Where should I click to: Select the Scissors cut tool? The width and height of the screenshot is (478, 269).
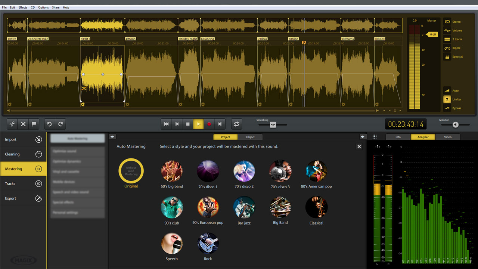point(12,124)
